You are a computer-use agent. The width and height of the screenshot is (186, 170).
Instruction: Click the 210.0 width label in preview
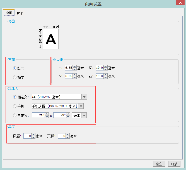(x=51, y=27)
